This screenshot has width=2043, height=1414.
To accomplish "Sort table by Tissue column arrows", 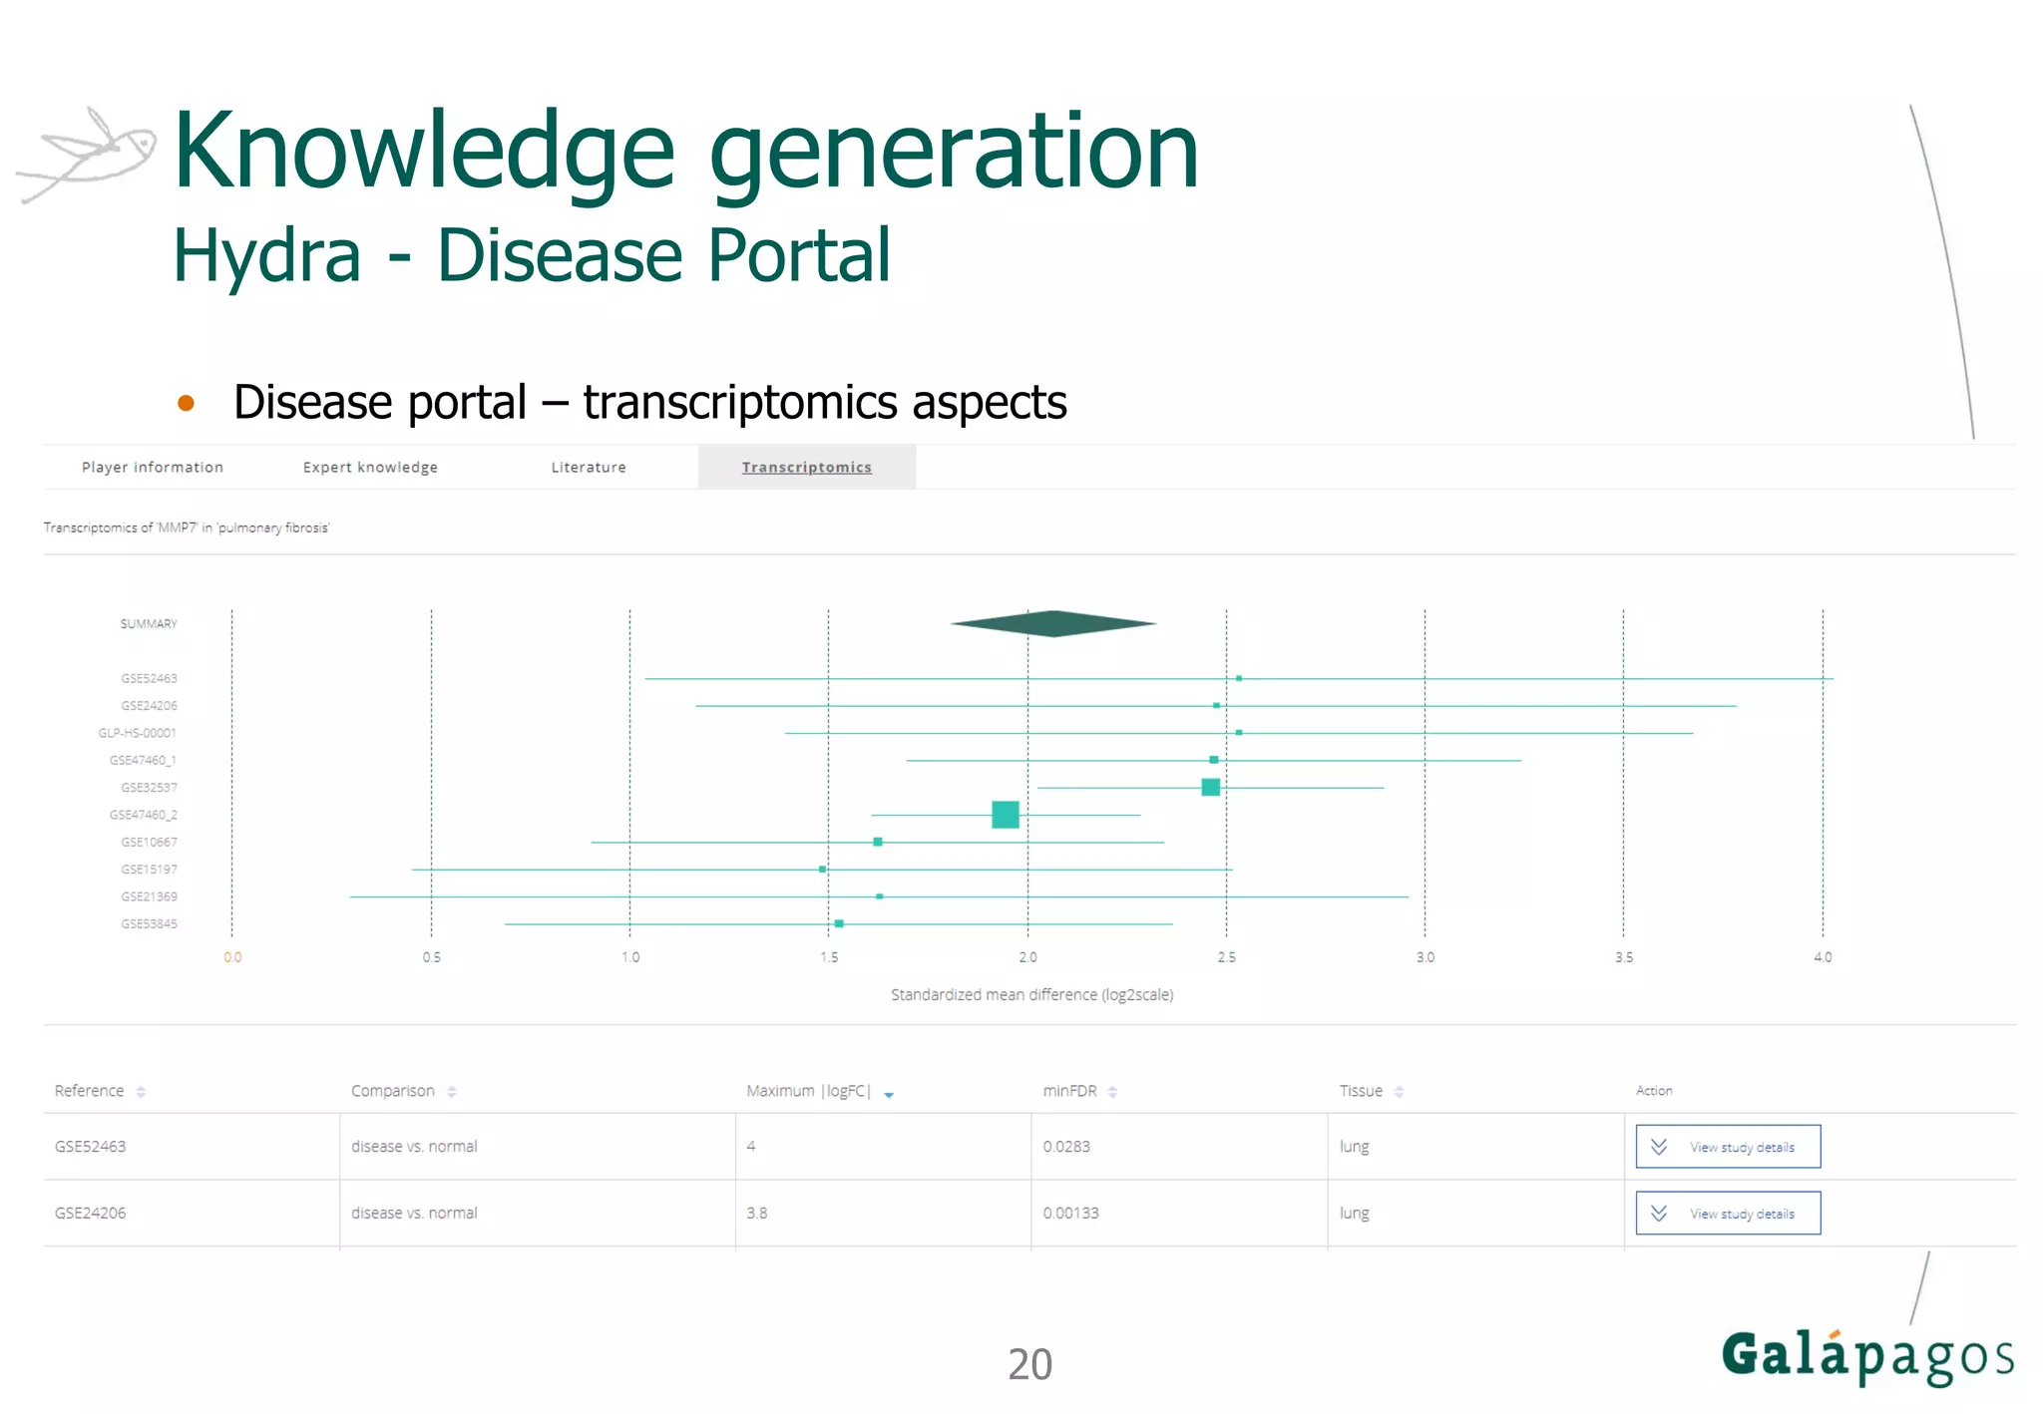I will [x=1399, y=1092].
